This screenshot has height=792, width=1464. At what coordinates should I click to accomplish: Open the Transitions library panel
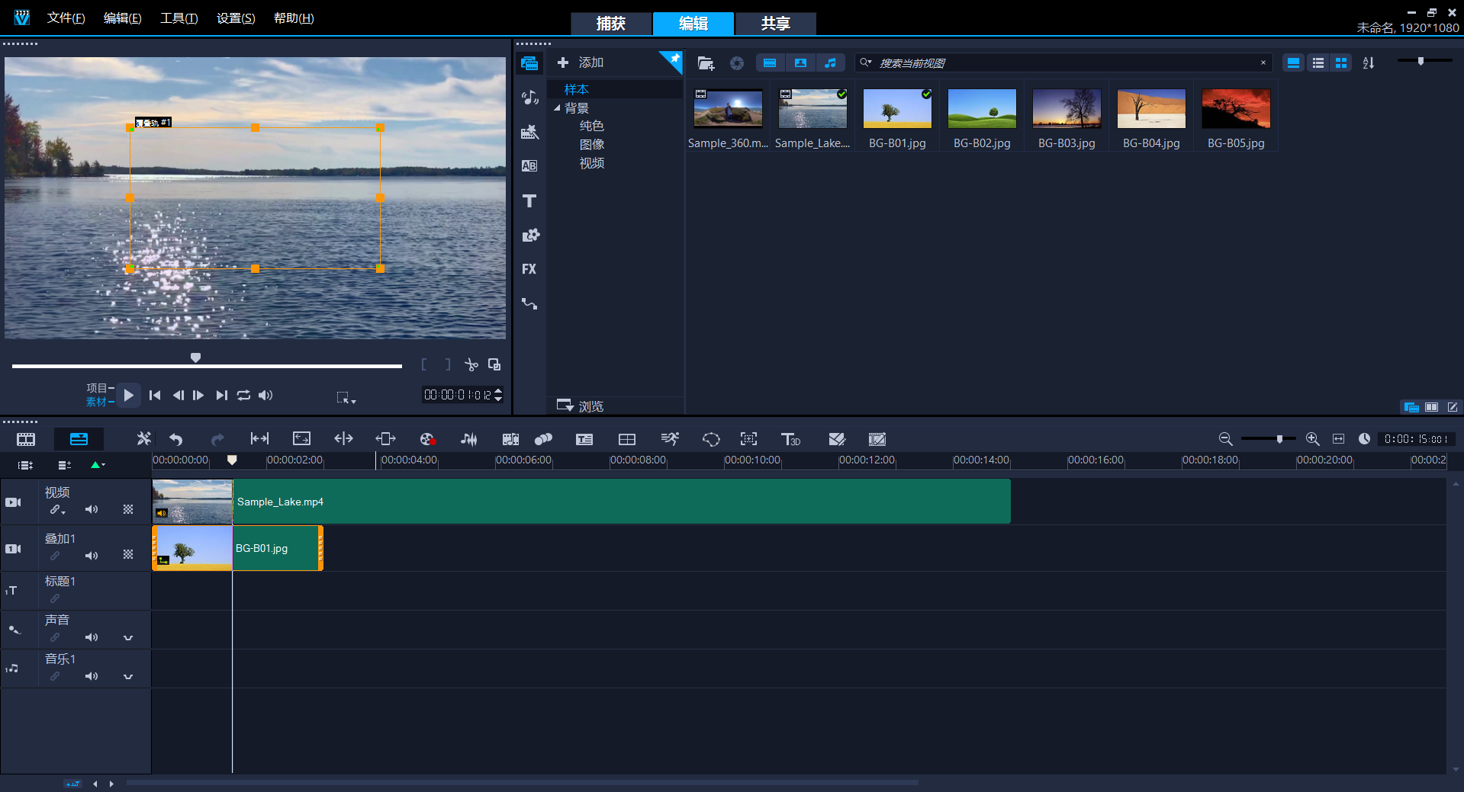click(529, 166)
